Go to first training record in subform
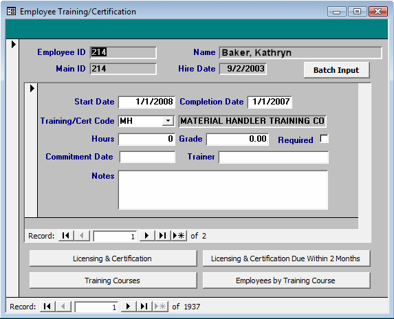This screenshot has height=319, width=394. coord(66,236)
